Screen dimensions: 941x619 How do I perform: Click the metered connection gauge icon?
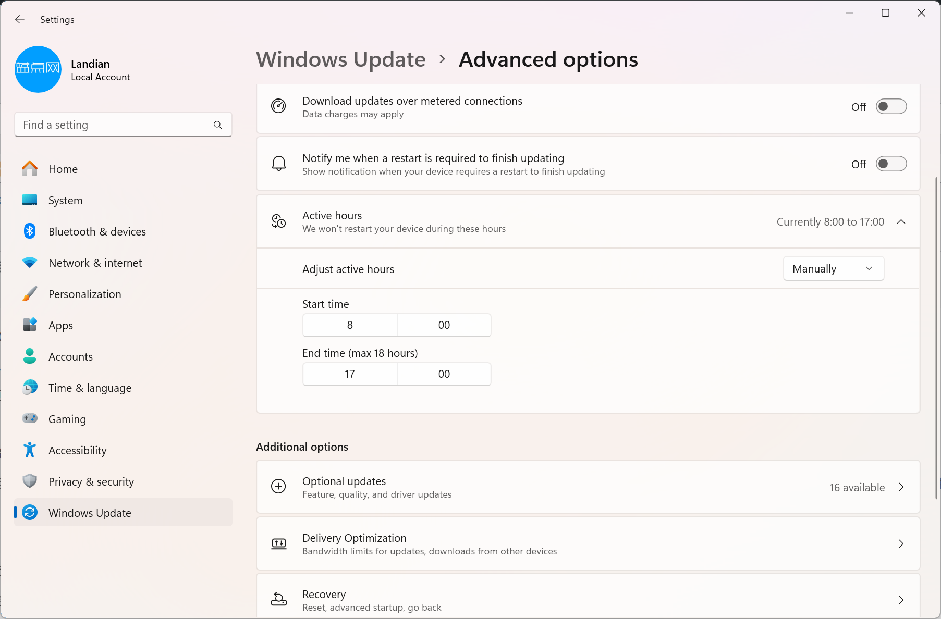pyautogui.click(x=278, y=106)
